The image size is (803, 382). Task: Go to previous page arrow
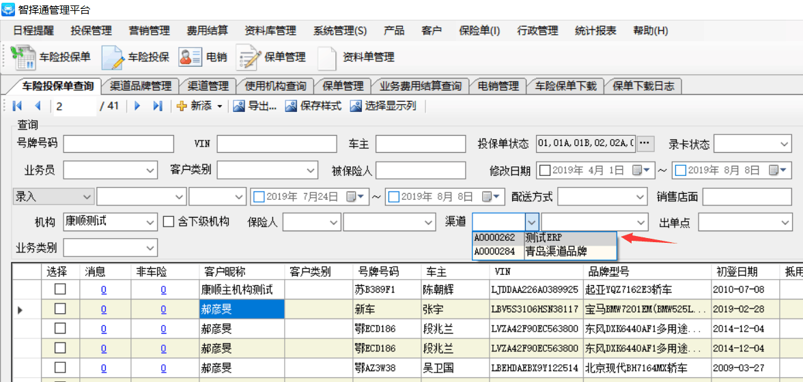38,106
